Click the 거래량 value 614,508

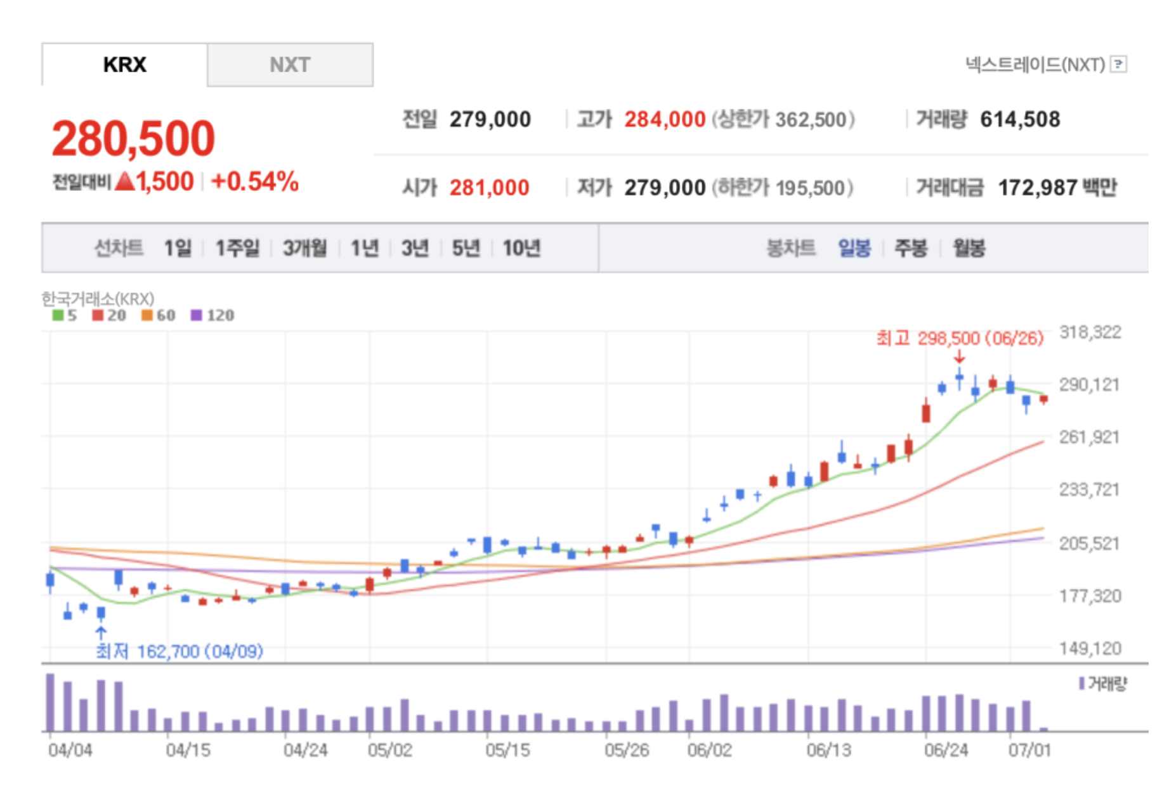pyautogui.click(x=1020, y=119)
